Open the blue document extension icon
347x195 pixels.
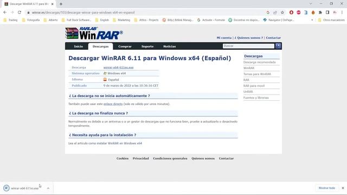point(306,12)
